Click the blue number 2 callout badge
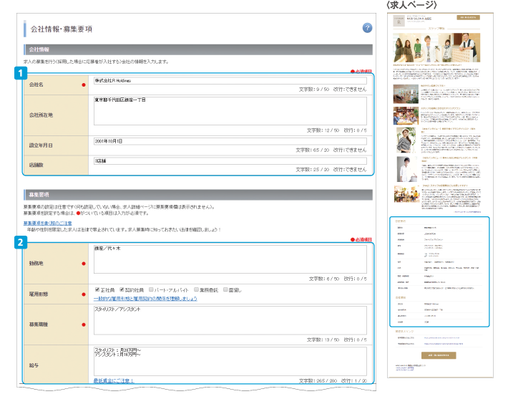The image size is (508, 394). click(22, 241)
